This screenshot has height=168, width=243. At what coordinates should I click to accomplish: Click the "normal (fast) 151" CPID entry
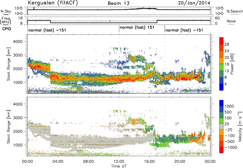click(x=137, y=28)
